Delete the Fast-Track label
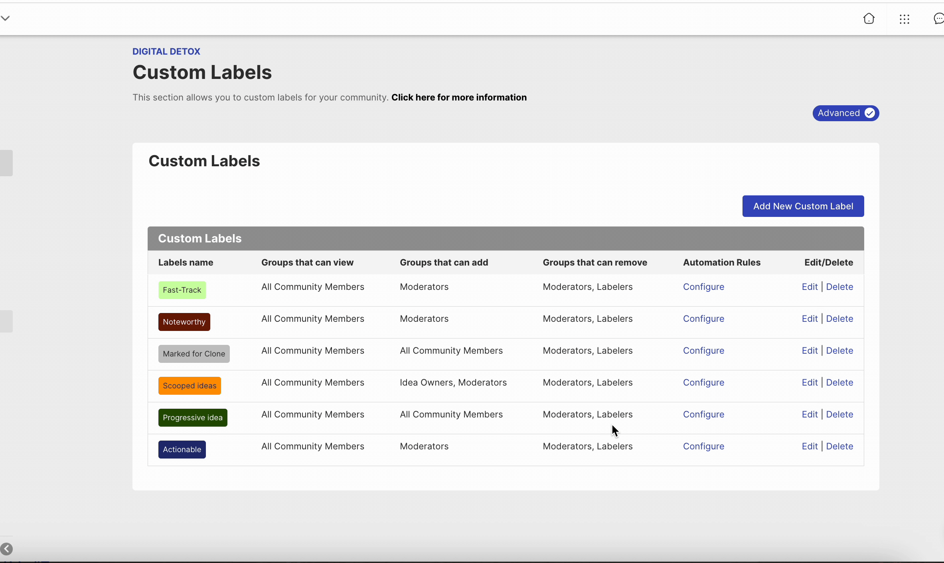Viewport: 944px width, 563px height. pos(839,287)
